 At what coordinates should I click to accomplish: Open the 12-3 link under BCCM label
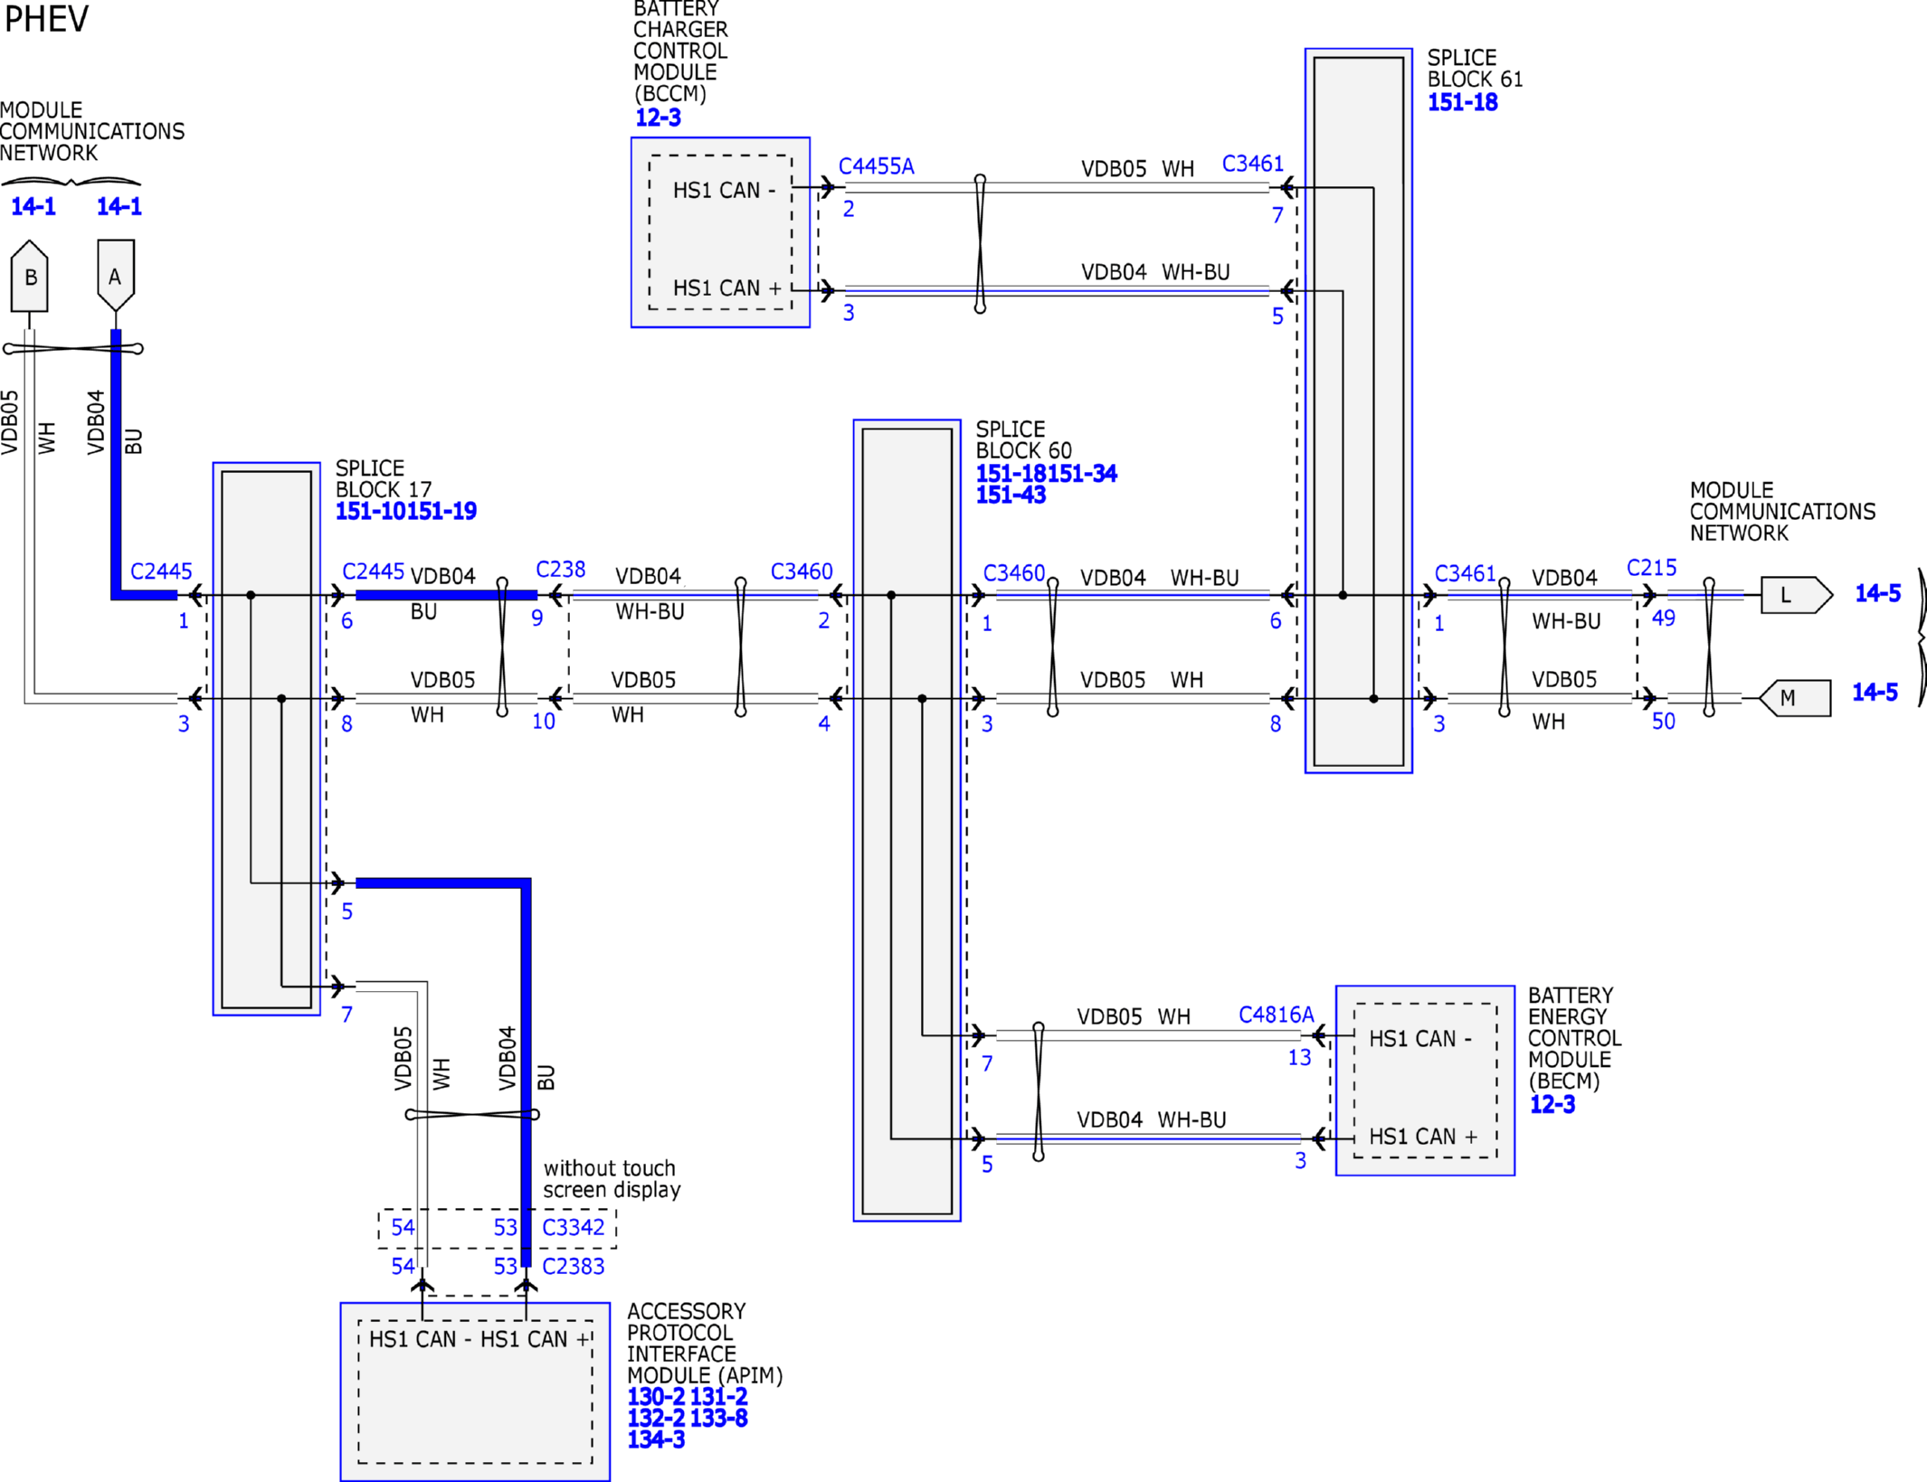658,118
